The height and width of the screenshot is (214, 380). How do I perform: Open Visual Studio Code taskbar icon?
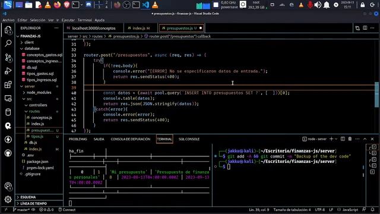pyautogui.click(x=145, y=5)
